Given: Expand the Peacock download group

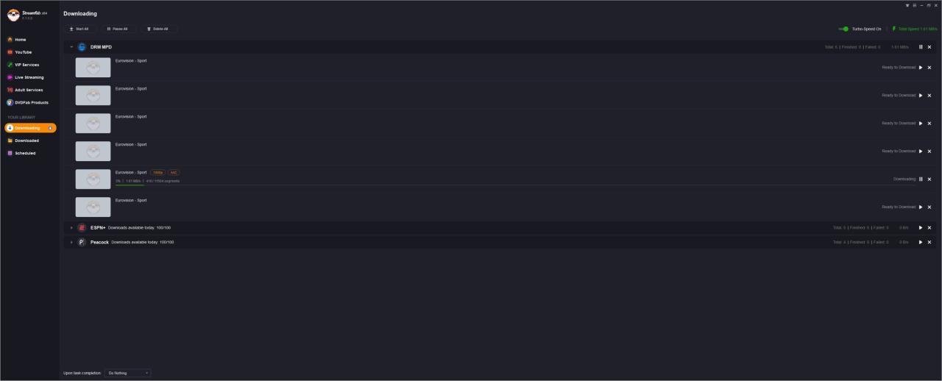Looking at the screenshot, I should [71, 242].
